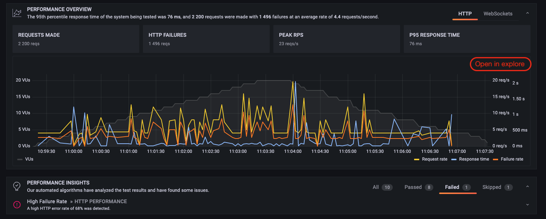
Task: Open the HTTP PERFORMANCE link
Action: coord(100,201)
